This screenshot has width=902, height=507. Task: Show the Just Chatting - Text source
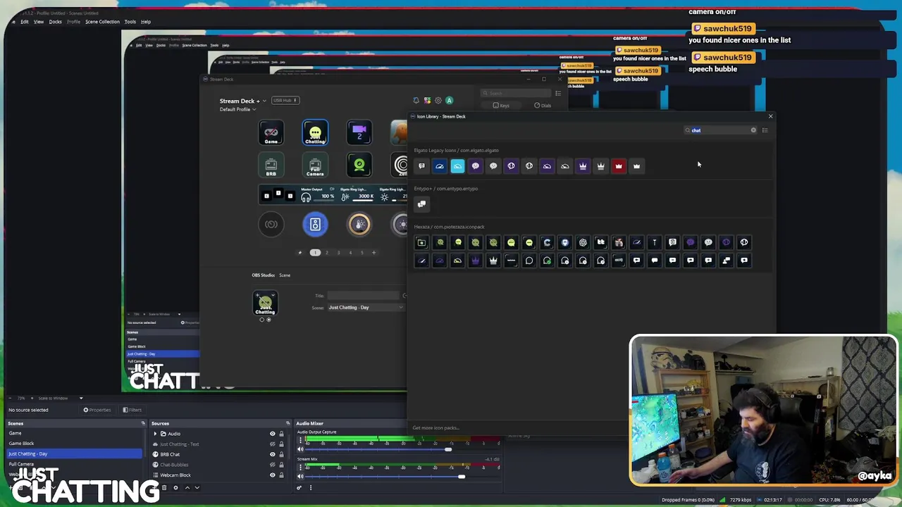click(x=273, y=444)
